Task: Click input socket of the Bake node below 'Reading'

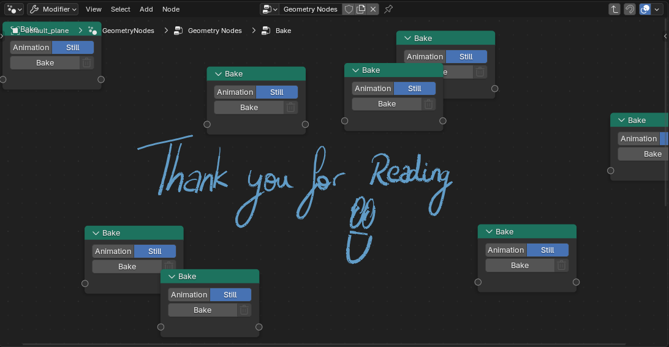Action: pos(478,282)
